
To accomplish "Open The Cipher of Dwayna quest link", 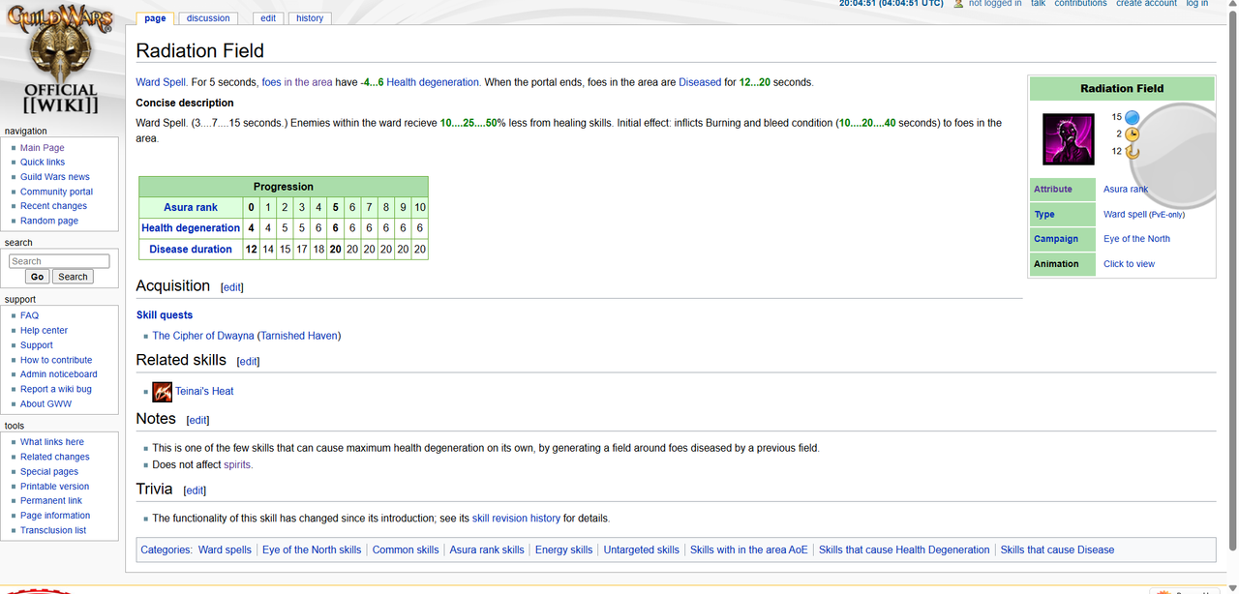I will [203, 336].
